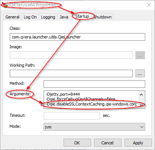Image resolution: width=155 pixels, height=150 pixels.
Task: Open the Log On tab
Action: [x=30, y=17]
